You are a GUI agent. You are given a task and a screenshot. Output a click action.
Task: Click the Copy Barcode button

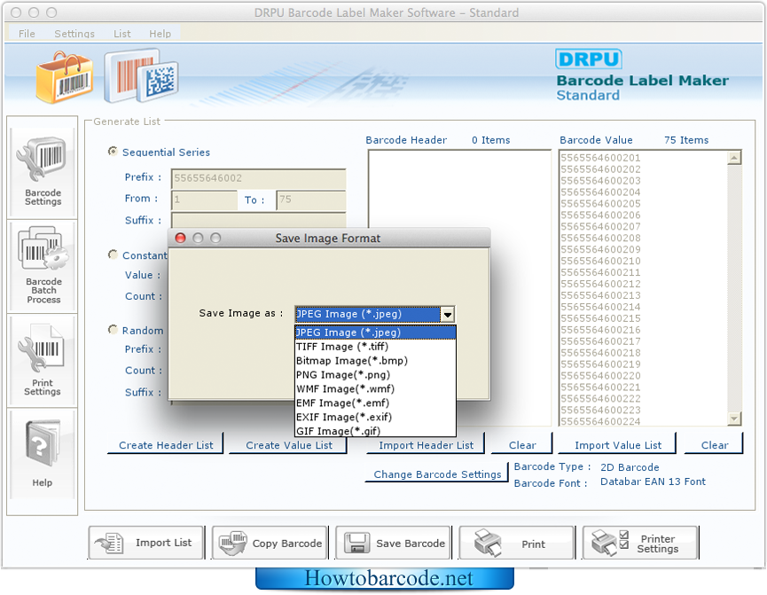270,543
